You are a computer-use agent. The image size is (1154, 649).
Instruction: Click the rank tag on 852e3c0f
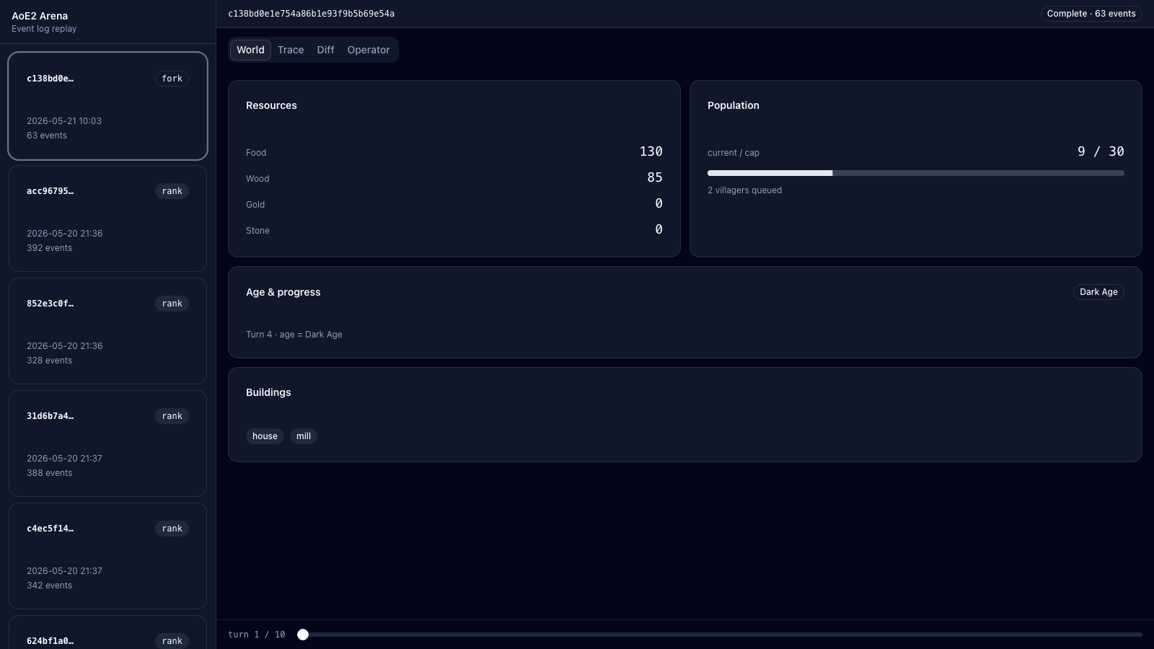point(172,304)
